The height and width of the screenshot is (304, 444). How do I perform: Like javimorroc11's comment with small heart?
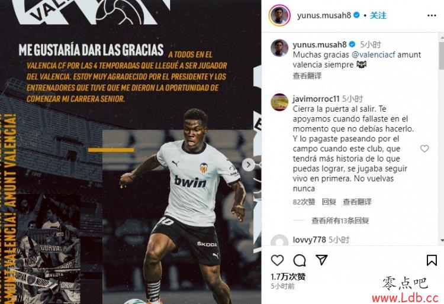(424, 148)
